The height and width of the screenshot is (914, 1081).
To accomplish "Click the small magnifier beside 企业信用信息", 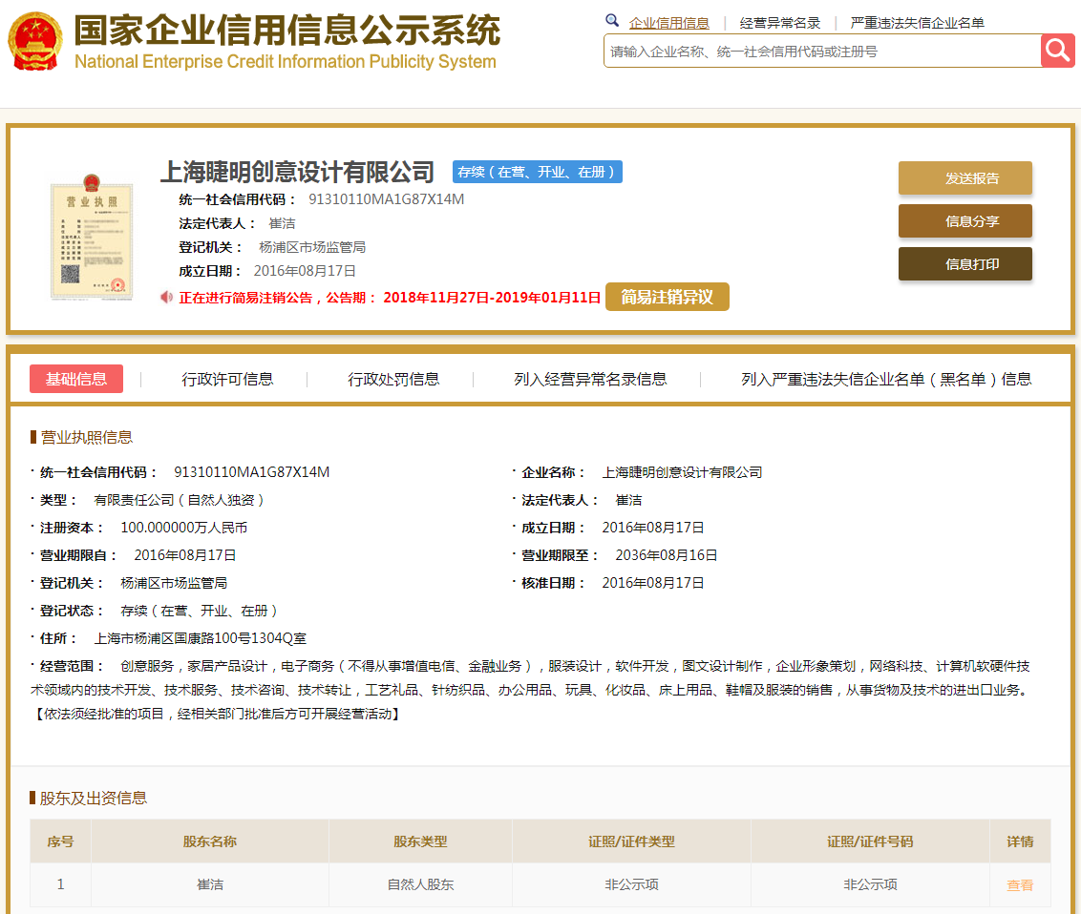I will tap(612, 21).
